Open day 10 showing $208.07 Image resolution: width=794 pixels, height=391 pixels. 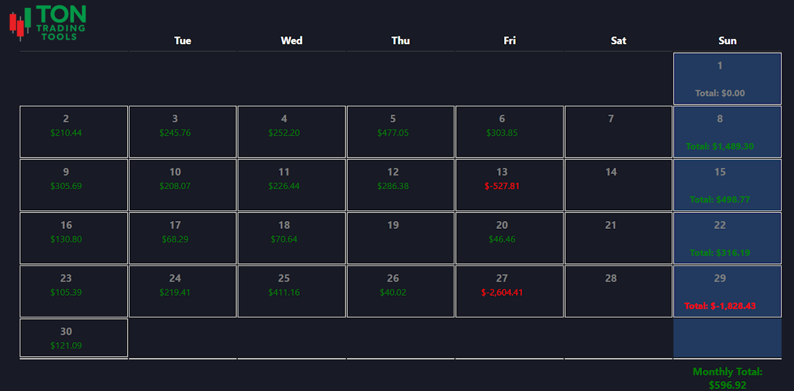tap(183, 185)
